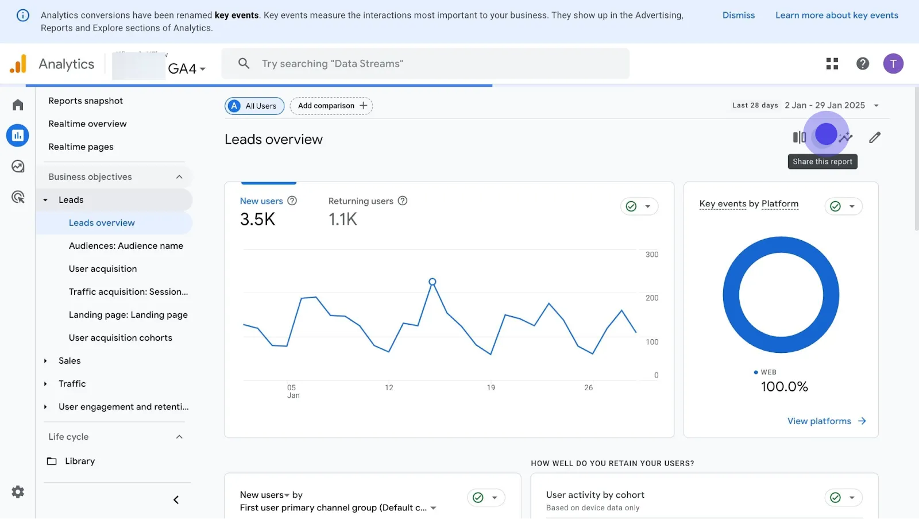Open the data status menu on the users chart card

[x=639, y=206]
